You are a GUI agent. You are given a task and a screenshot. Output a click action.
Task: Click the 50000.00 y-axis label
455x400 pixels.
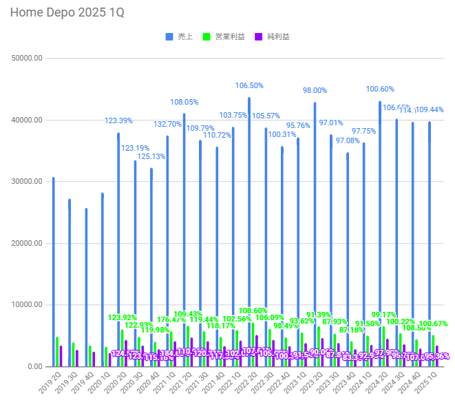click(x=27, y=58)
